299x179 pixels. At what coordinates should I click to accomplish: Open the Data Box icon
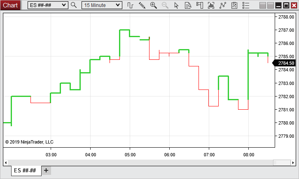[x=188, y=5]
